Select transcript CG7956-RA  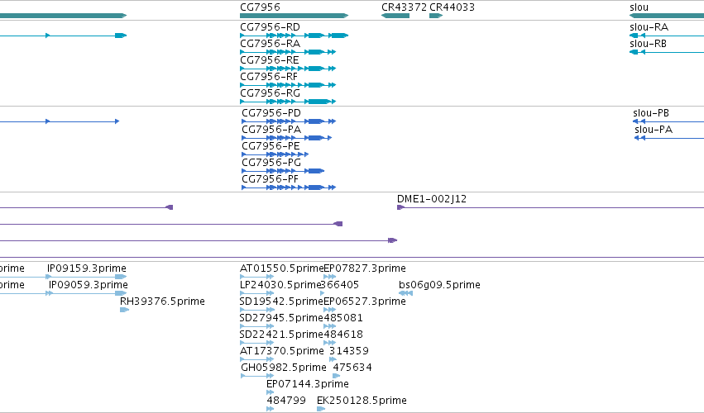pyautogui.click(x=270, y=44)
